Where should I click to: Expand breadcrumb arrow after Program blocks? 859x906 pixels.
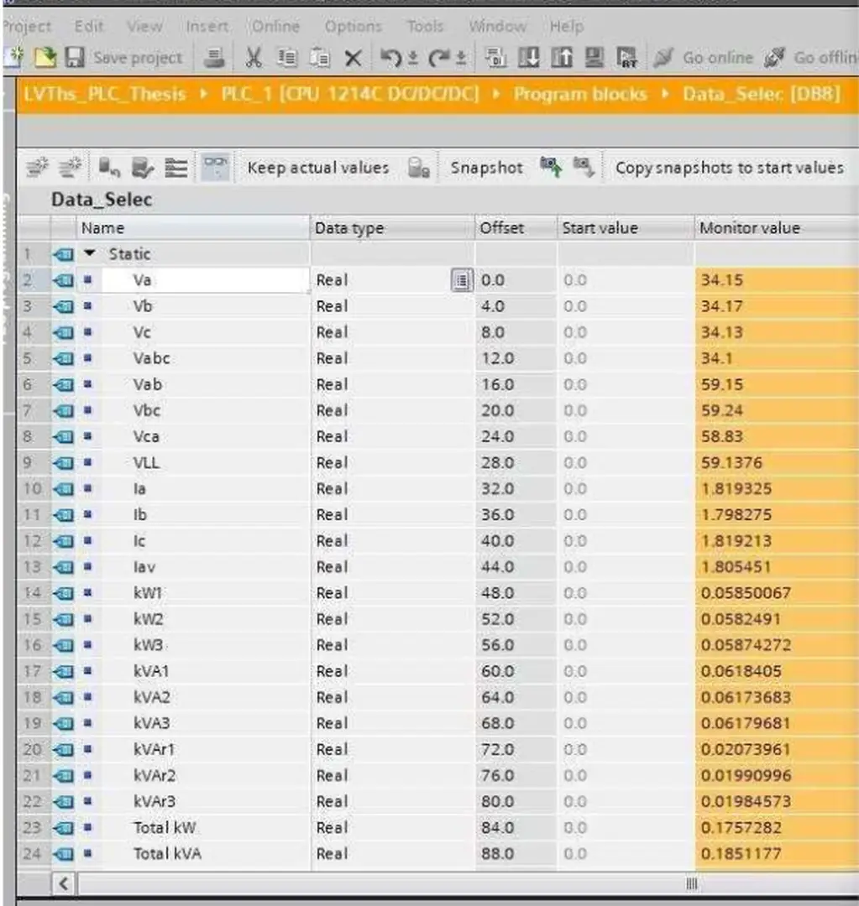pos(664,94)
